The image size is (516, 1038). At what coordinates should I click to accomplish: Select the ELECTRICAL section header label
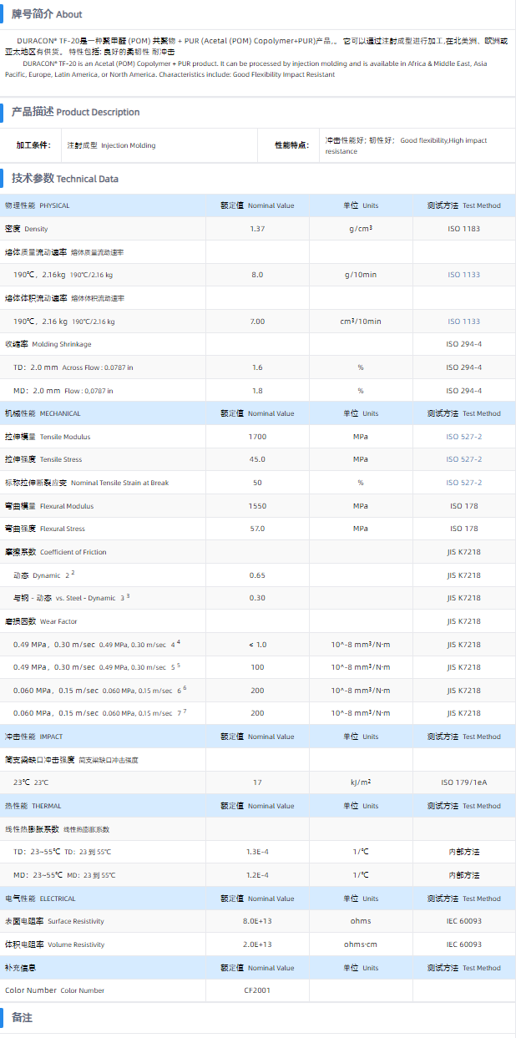(x=40, y=899)
